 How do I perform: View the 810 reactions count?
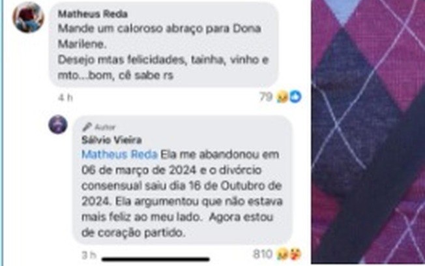pyautogui.click(x=263, y=254)
